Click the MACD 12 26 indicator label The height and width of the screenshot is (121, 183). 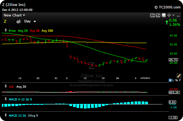coord(17,116)
